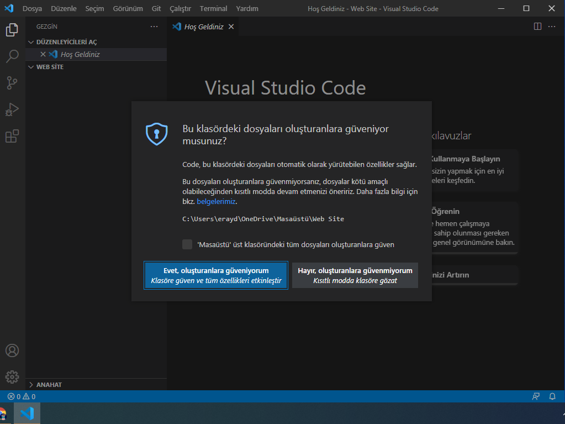The width and height of the screenshot is (565, 424).
Task: Open the Dosya menu
Action: tap(32, 9)
